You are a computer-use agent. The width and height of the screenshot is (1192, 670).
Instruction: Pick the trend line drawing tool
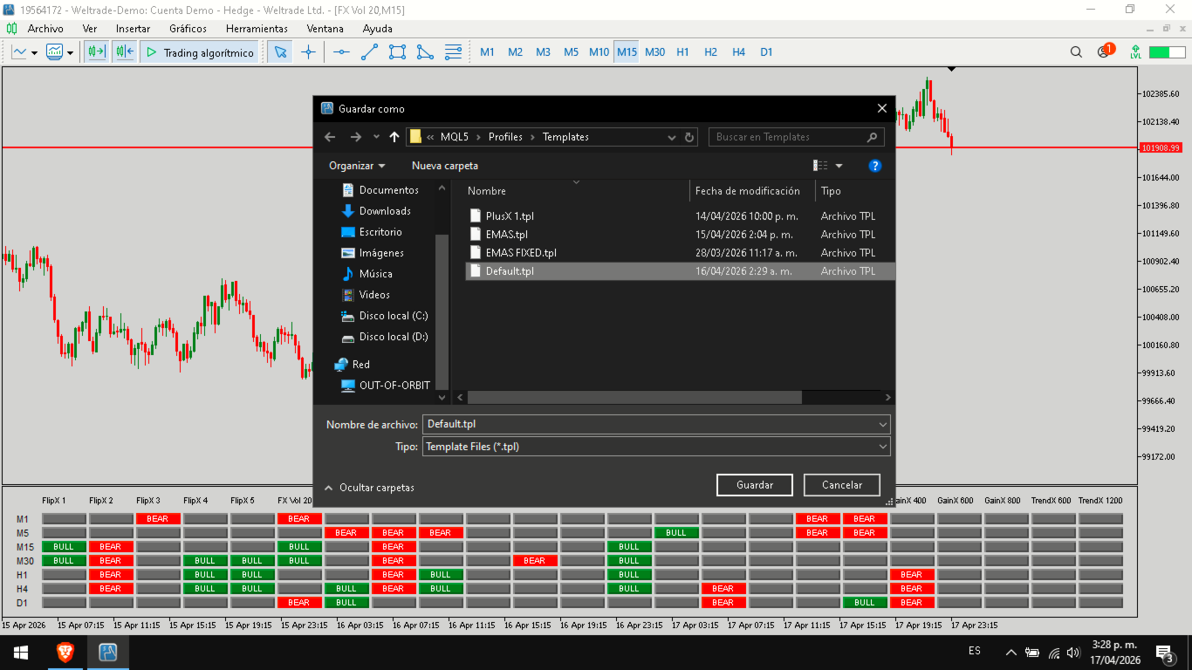pyautogui.click(x=369, y=52)
